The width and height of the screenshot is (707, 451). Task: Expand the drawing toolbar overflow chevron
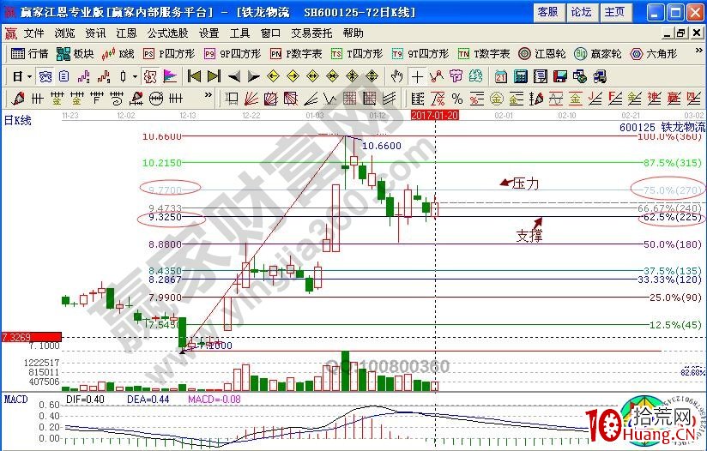point(208,95)
